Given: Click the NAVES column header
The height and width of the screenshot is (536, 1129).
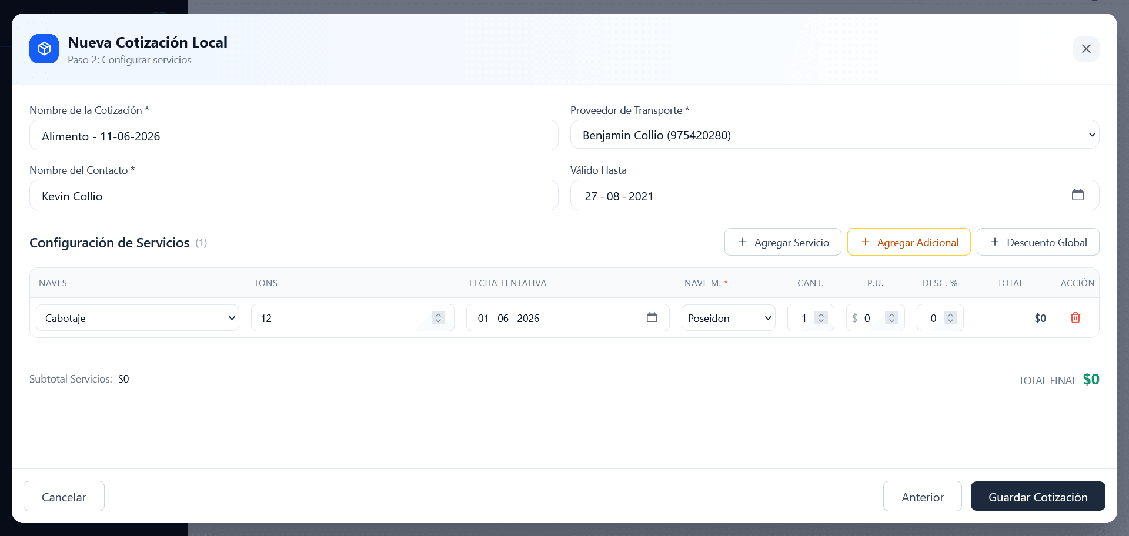Looking at the screenshot, I should pyautogui.click(x=53, y=283).
